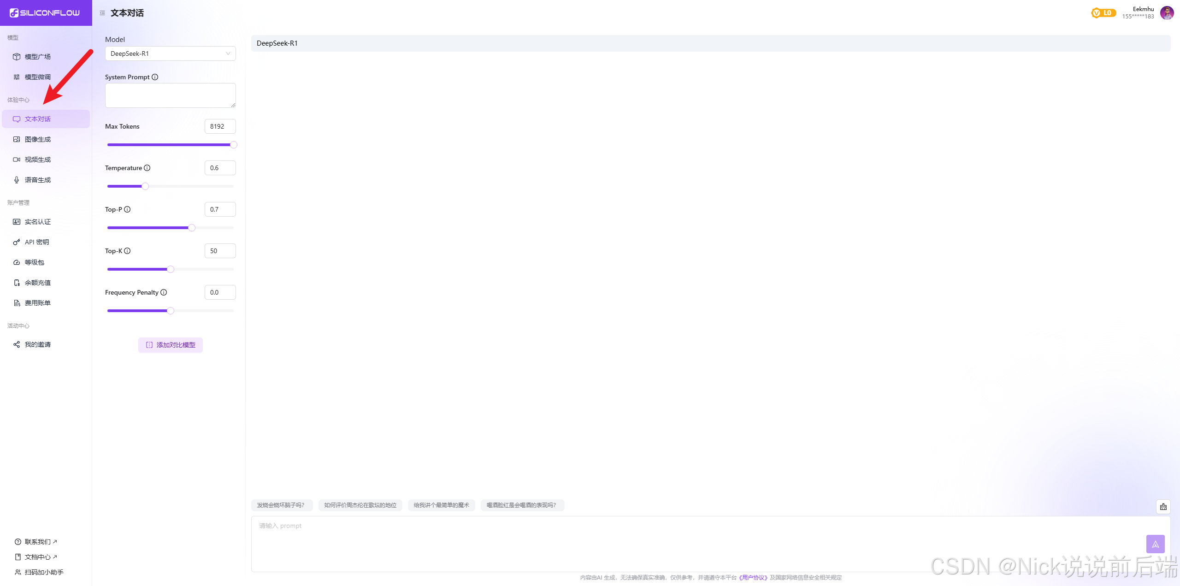1180x586 pixels.
Task: Click the System Prompt info icon
Action: [155, 77]
